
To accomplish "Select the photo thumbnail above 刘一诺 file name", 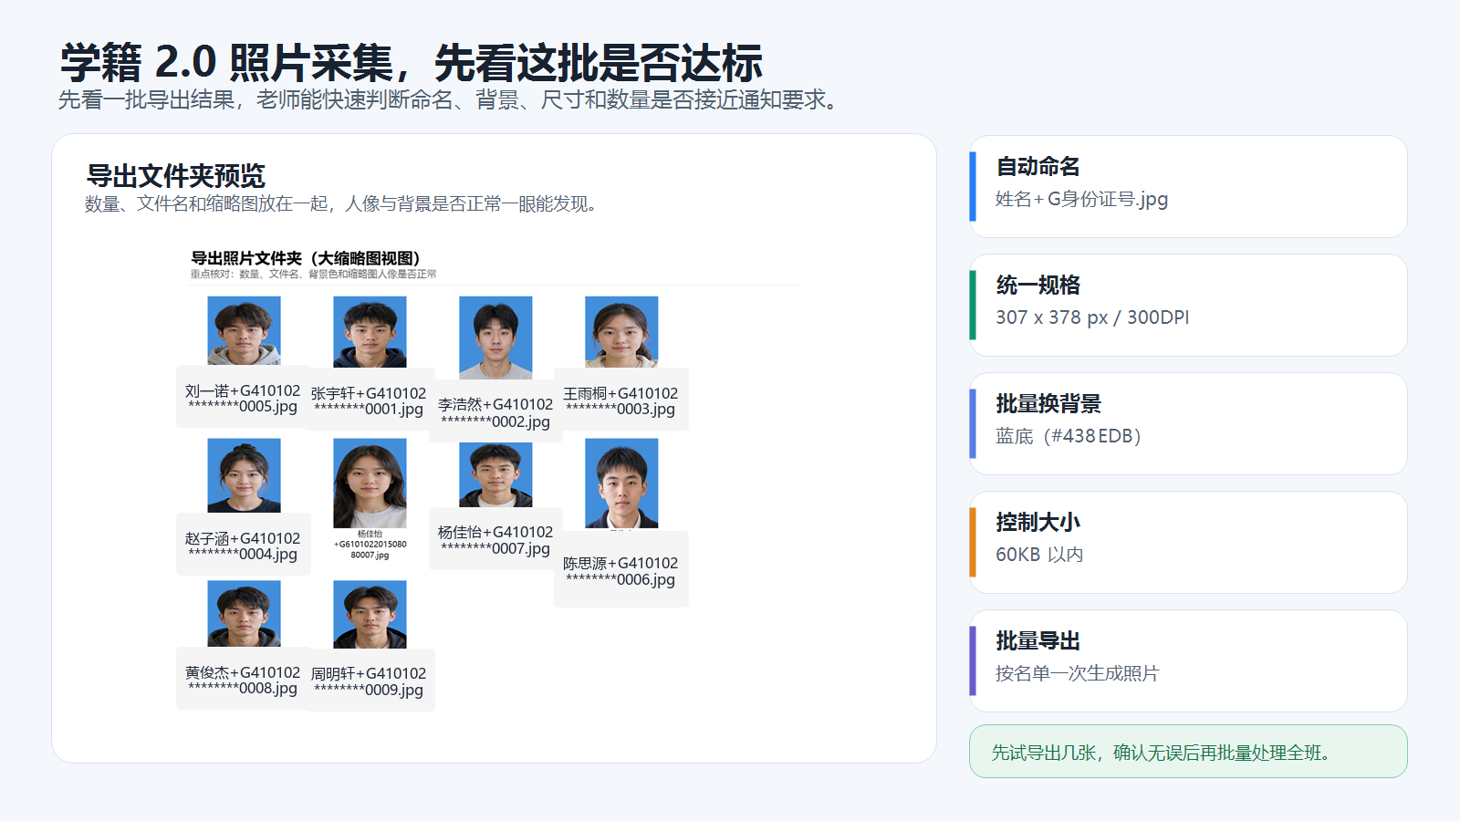I will [x=244, y=330].
